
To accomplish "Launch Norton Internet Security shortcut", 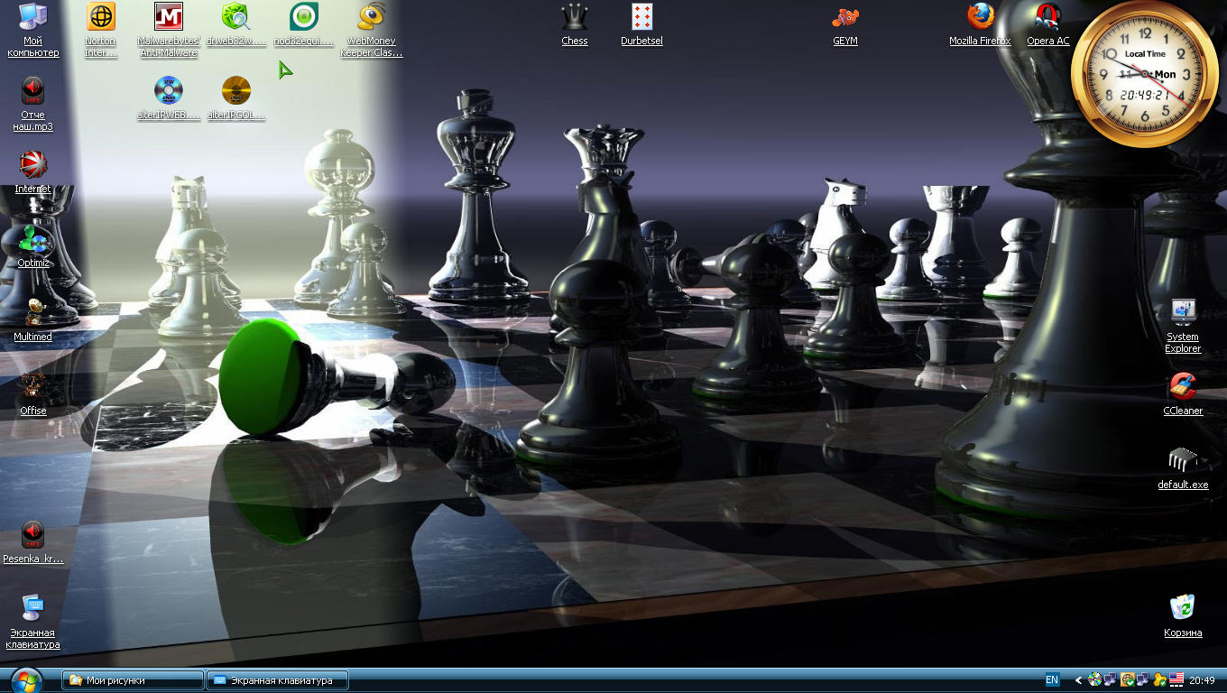I will 101,31.
